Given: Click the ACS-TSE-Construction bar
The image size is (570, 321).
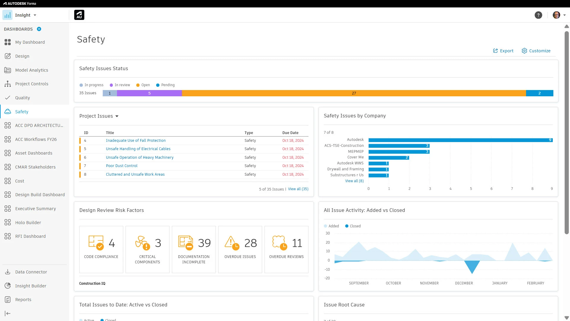Looking at the screenshot, I should point(399,146).
